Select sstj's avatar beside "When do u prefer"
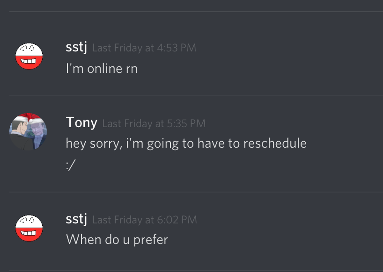 pos(29,228)
